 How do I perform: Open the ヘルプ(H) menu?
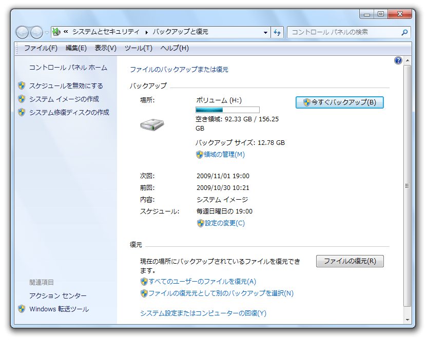tap(174, 48)
